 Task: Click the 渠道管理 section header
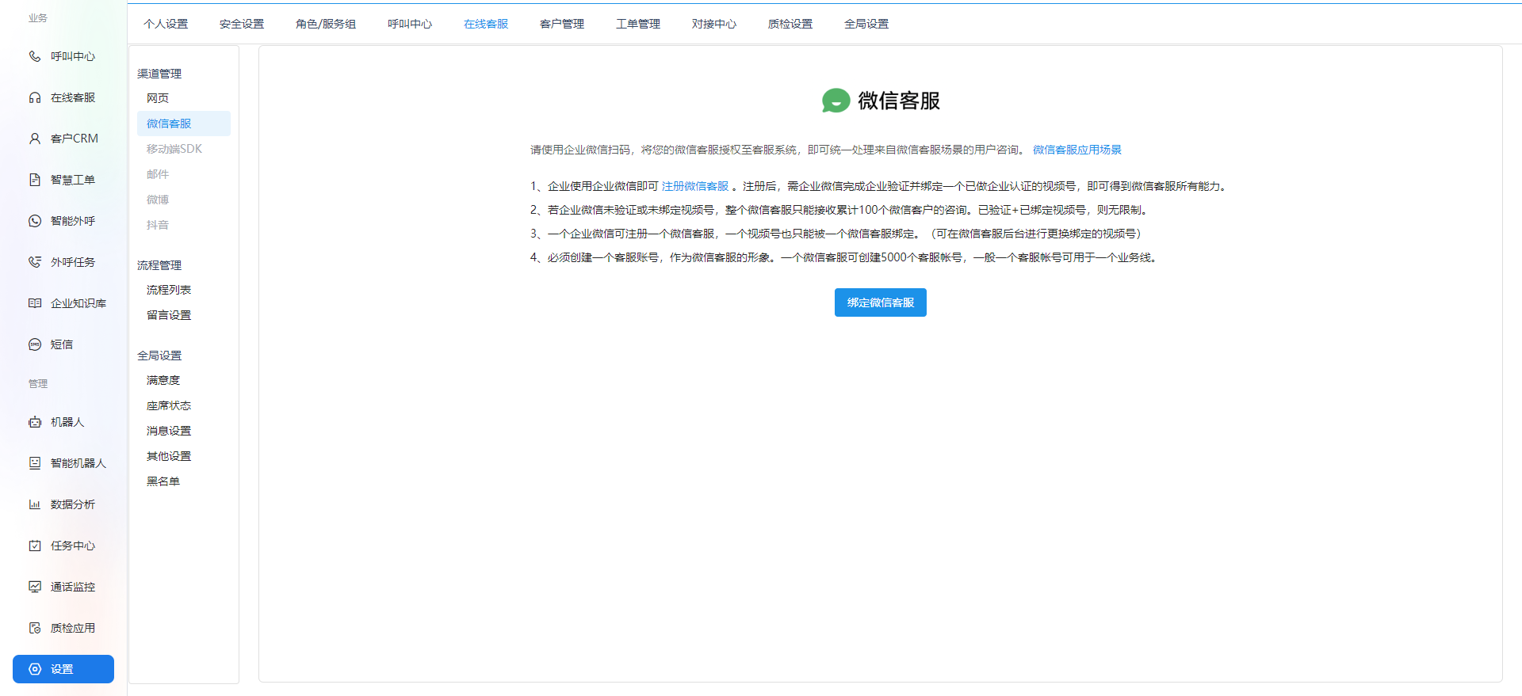click(x=159, y=74)
